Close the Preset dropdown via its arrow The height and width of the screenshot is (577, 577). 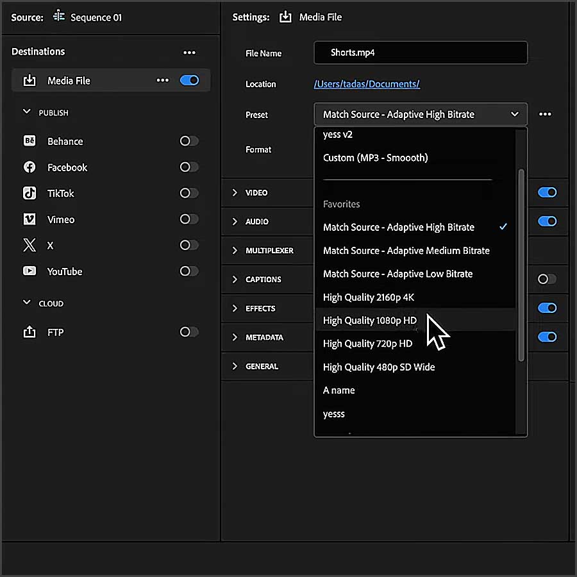tap(514, 114)
